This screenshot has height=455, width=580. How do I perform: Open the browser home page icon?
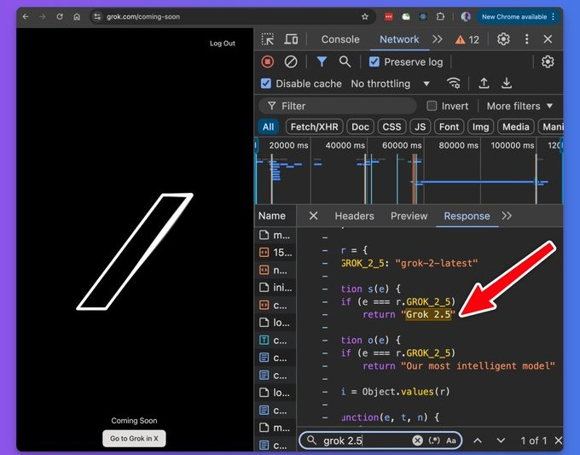77,17
